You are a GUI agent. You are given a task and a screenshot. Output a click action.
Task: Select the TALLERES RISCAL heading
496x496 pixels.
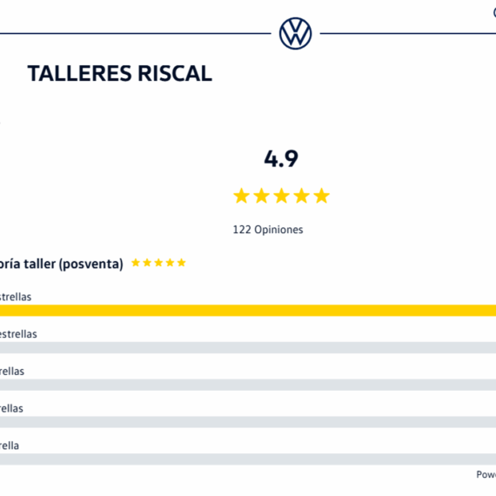[119, 73]
